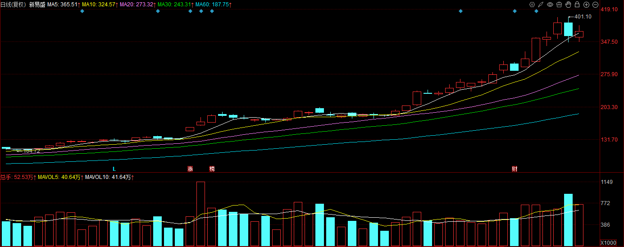This screenshot has width=624, height=247.
Task: Select the tallest red volume bar
Action: [x=201, y=214]
